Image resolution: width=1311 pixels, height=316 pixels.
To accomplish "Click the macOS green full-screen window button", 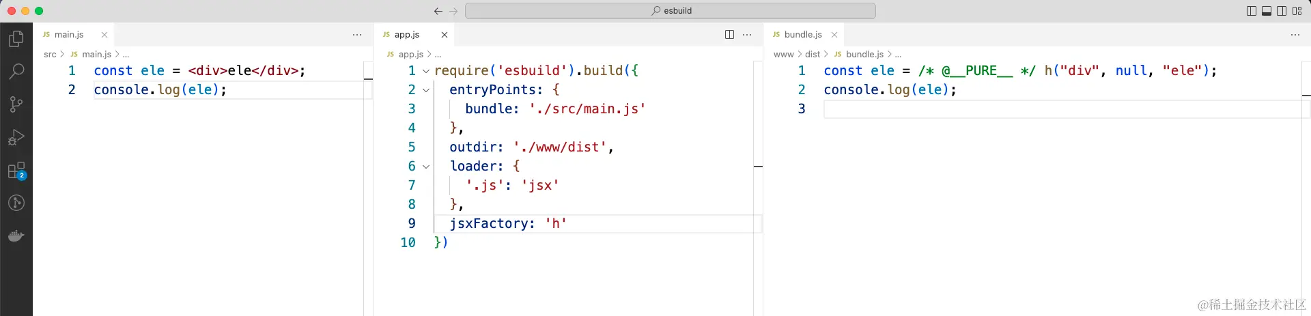I will click(39, 11).
